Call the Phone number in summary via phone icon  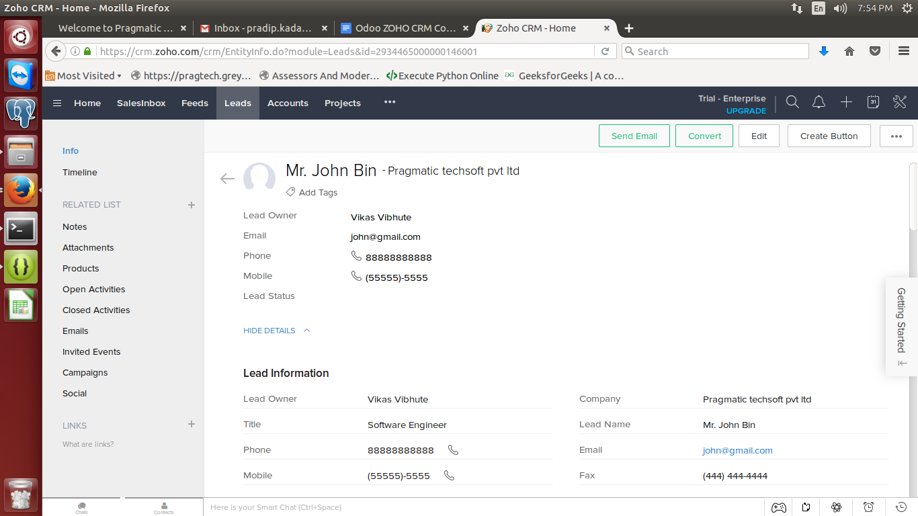356,256
